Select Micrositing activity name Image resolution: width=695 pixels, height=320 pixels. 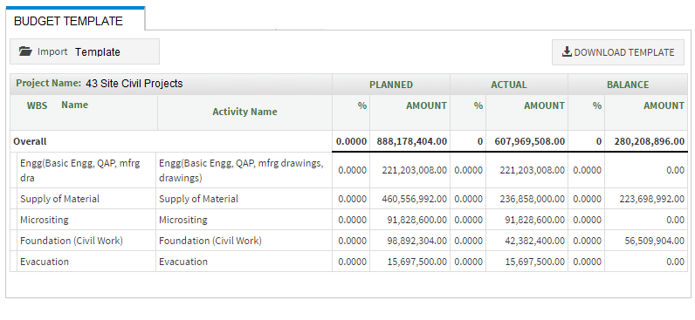[183, 220]
